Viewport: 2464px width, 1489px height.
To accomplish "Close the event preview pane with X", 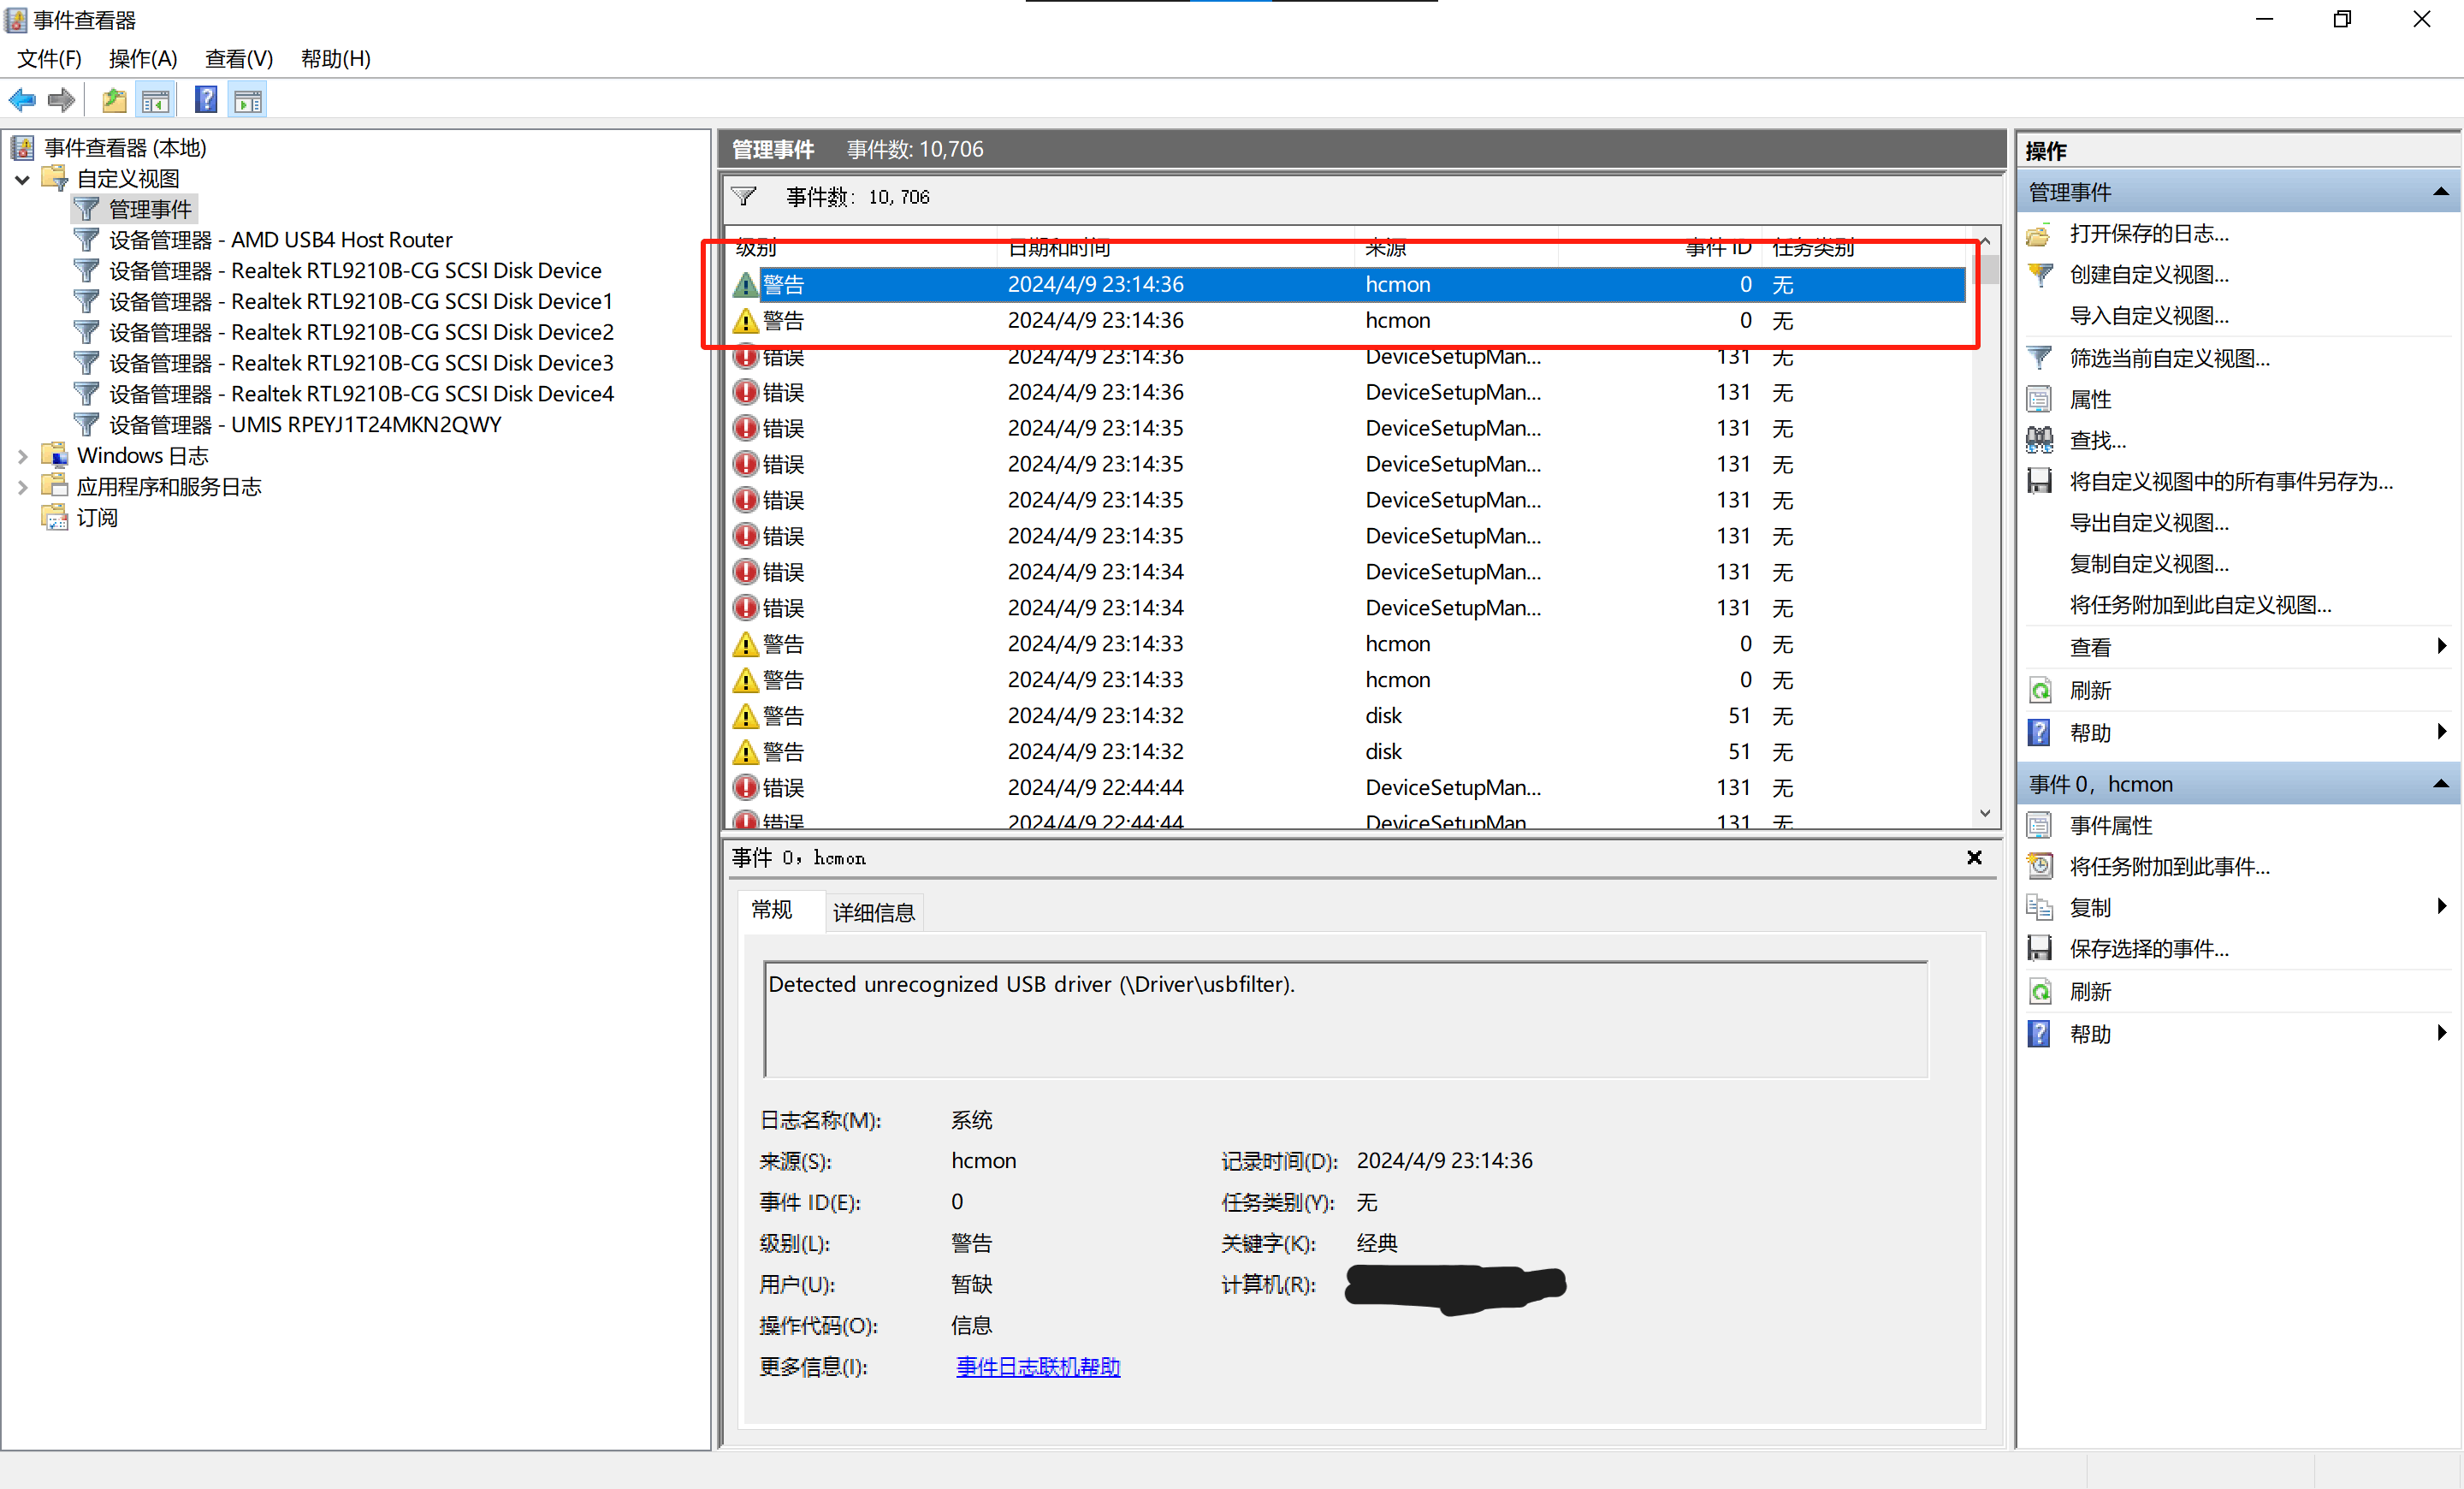I will pos(1974,857).
